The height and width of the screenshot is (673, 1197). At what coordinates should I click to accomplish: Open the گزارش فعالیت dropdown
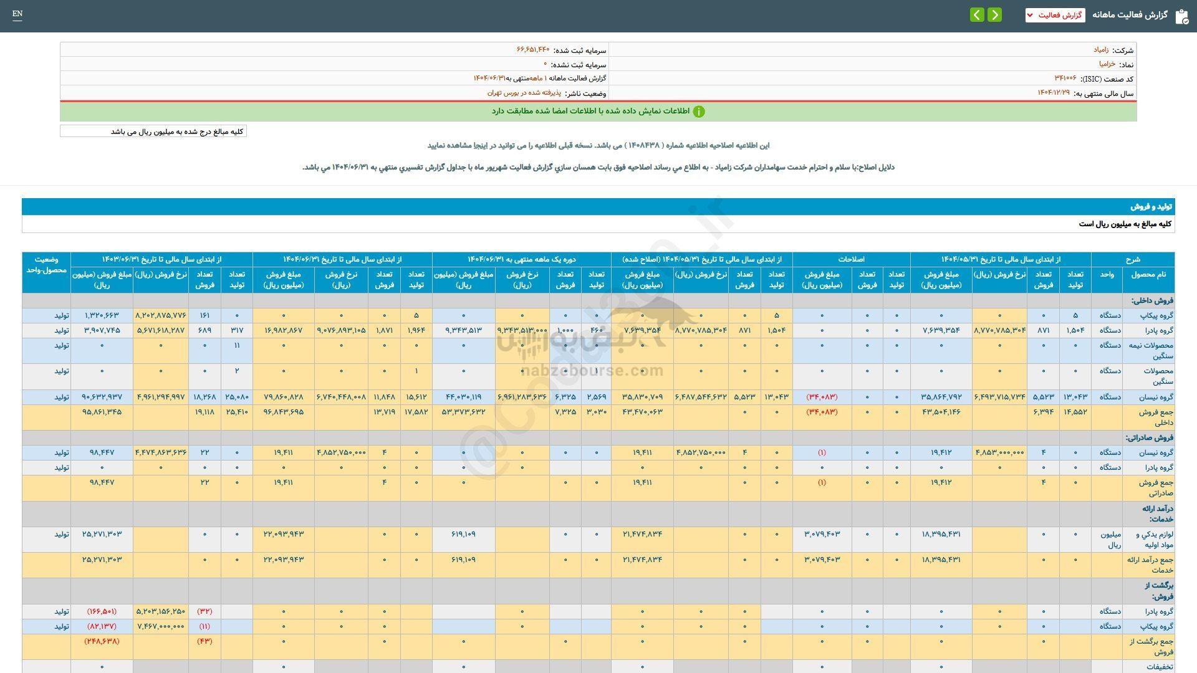tap(1055, 16)
